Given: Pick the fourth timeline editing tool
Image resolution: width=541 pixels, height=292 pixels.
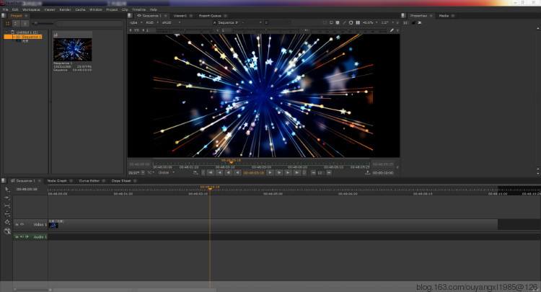Looking at the screenshot, I should click(x=7, y=214).
